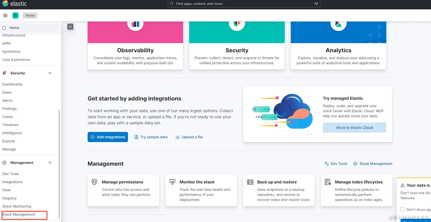The height and width of the screenshot is (222, 431).
Task: Open Timelines under Security
Action: (x=10, y=125)
